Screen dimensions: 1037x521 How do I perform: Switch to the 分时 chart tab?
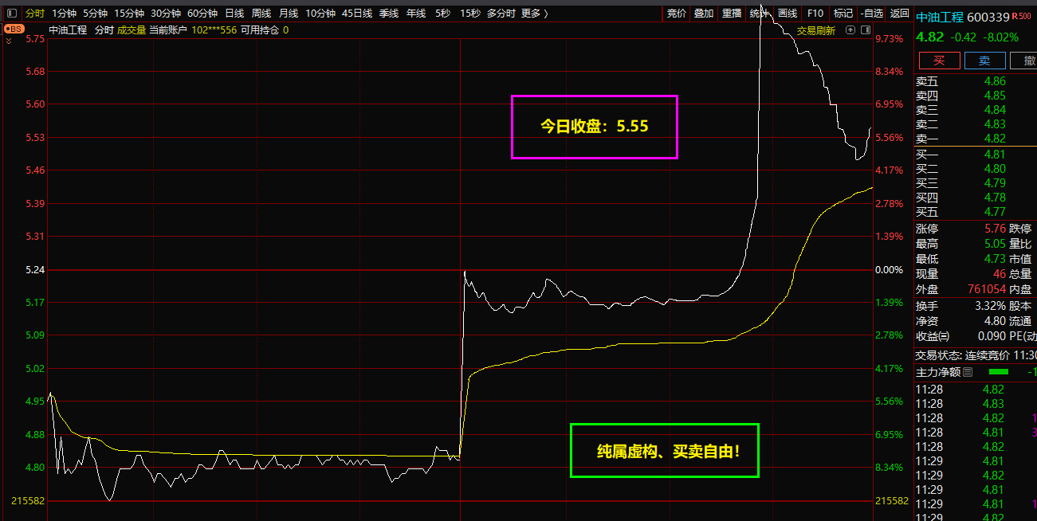[35, 14]
